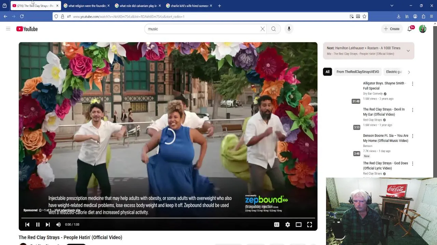
Task: Enter full screen mode
Action: 309,225
